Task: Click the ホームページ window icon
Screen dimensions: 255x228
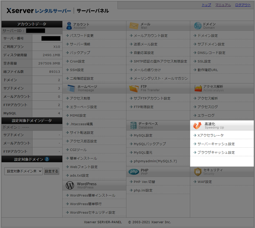Action: coord(71,88)
